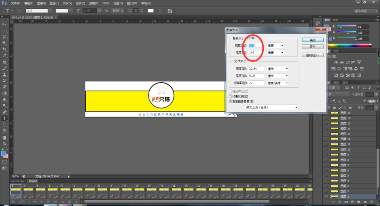Open the 文件(F) menu
Image resolution: width=380 pixels, height=206 pixels.
point(16,3)
